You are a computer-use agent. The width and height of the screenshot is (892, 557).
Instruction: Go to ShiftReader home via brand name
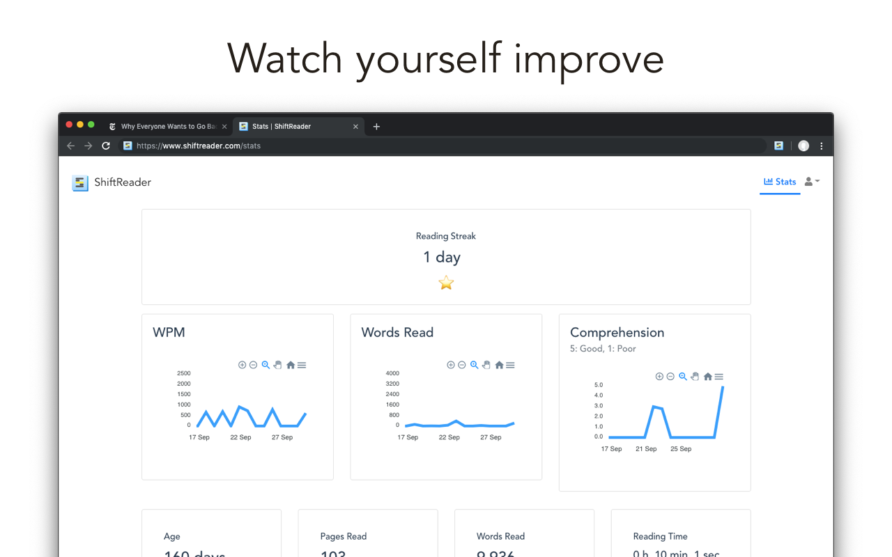pyautogui.click(x=123, y=182)
